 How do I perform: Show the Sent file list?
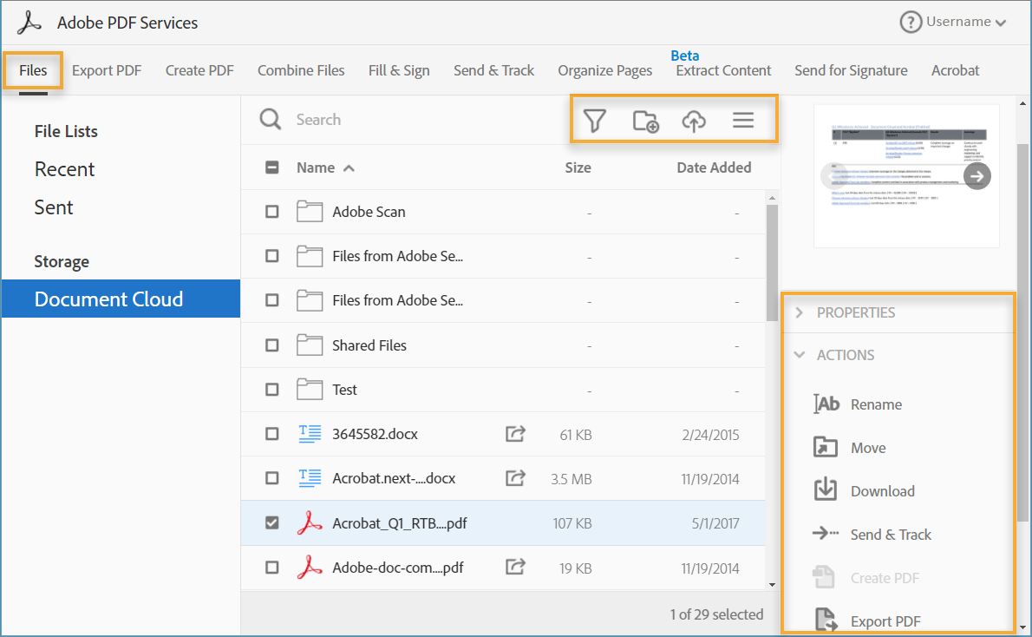pos(53,207)
